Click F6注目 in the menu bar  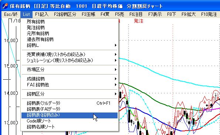click(x=136, y=14)
